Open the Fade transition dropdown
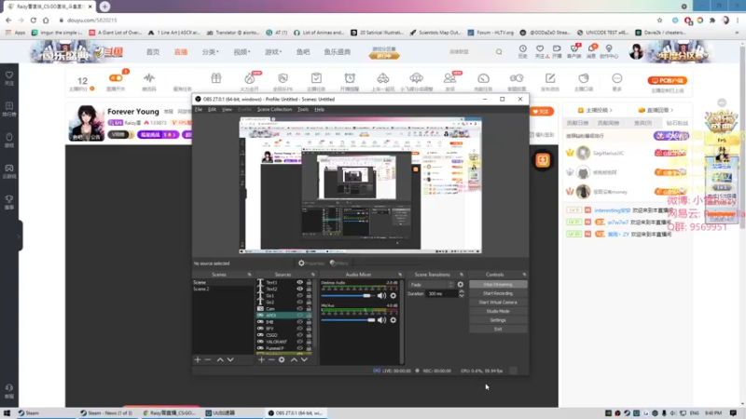Screen dimensions: 746x419 (x=431, y=285)
